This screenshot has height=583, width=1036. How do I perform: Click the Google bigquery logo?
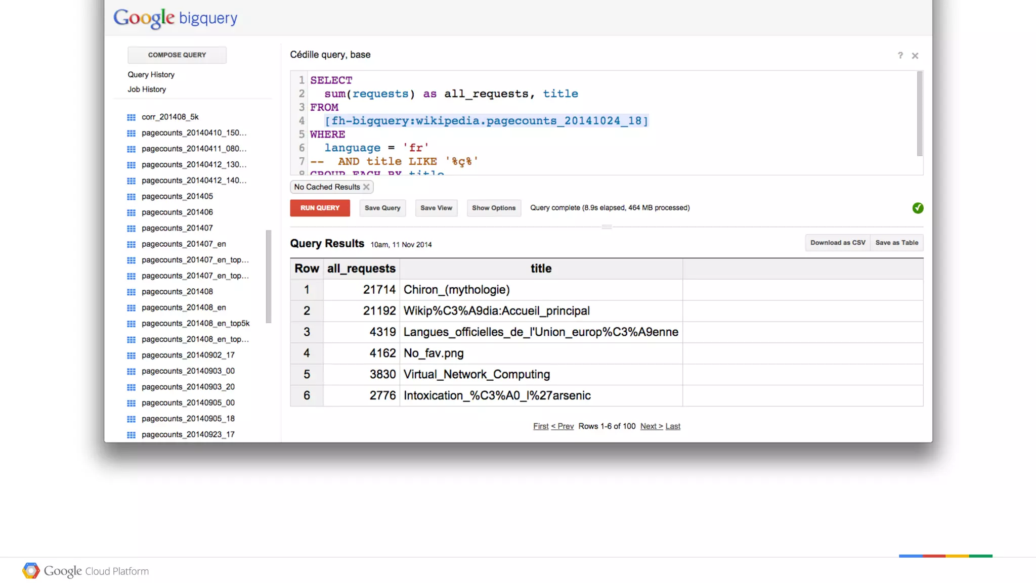[x=175, y=18]
